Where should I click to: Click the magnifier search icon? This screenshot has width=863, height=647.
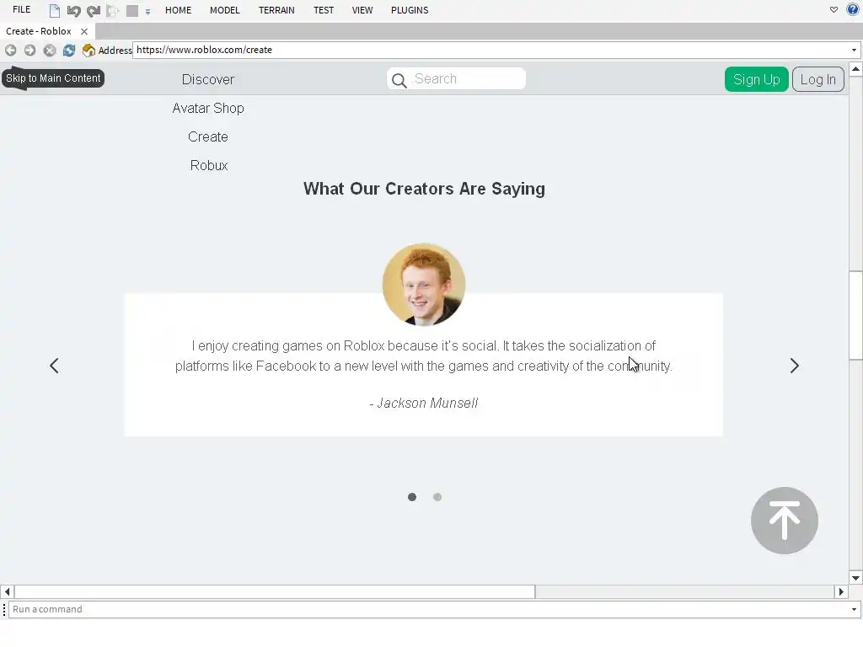399,80
